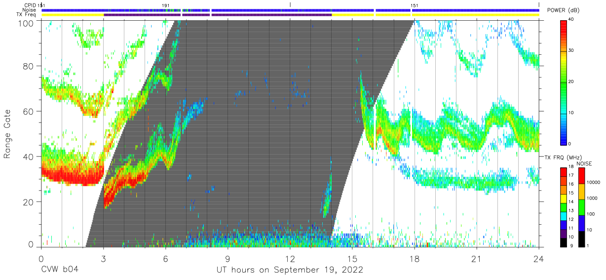Click the TX FRQ (MHz) legend title

click(x=562, y=157)
